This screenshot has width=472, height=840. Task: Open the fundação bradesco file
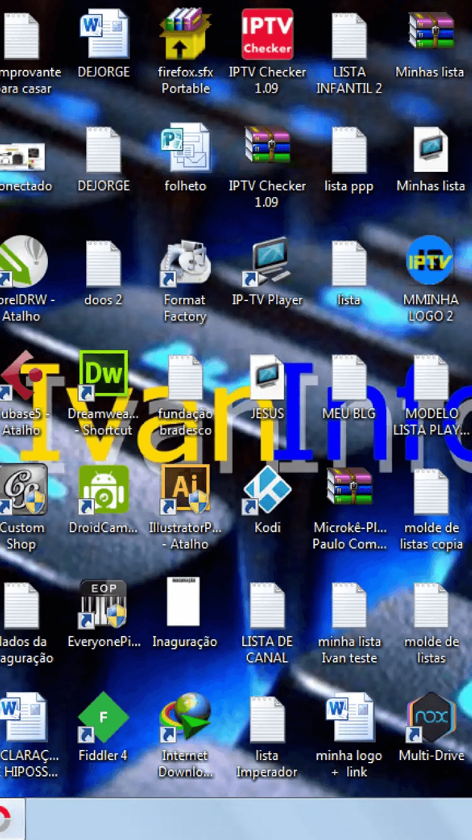186,378
